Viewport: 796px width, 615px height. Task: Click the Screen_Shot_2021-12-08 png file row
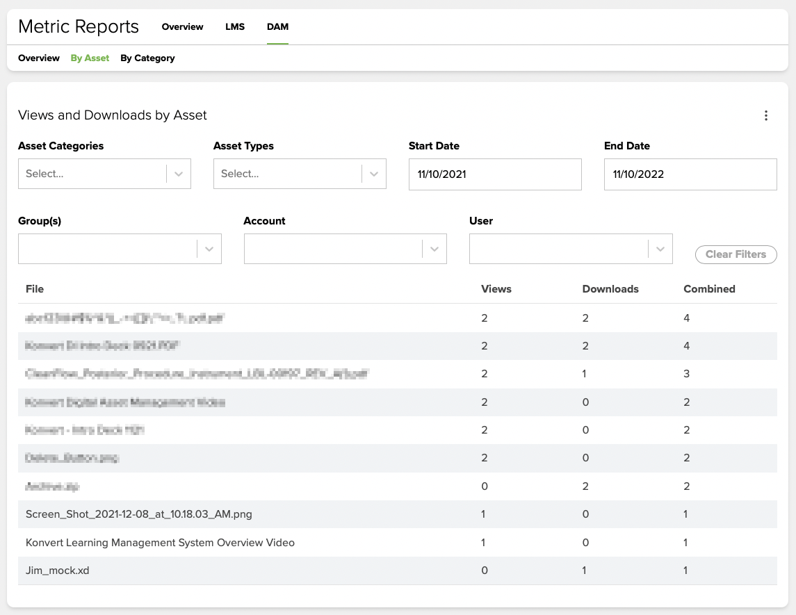pyautogui.click(x=139, y=514)
